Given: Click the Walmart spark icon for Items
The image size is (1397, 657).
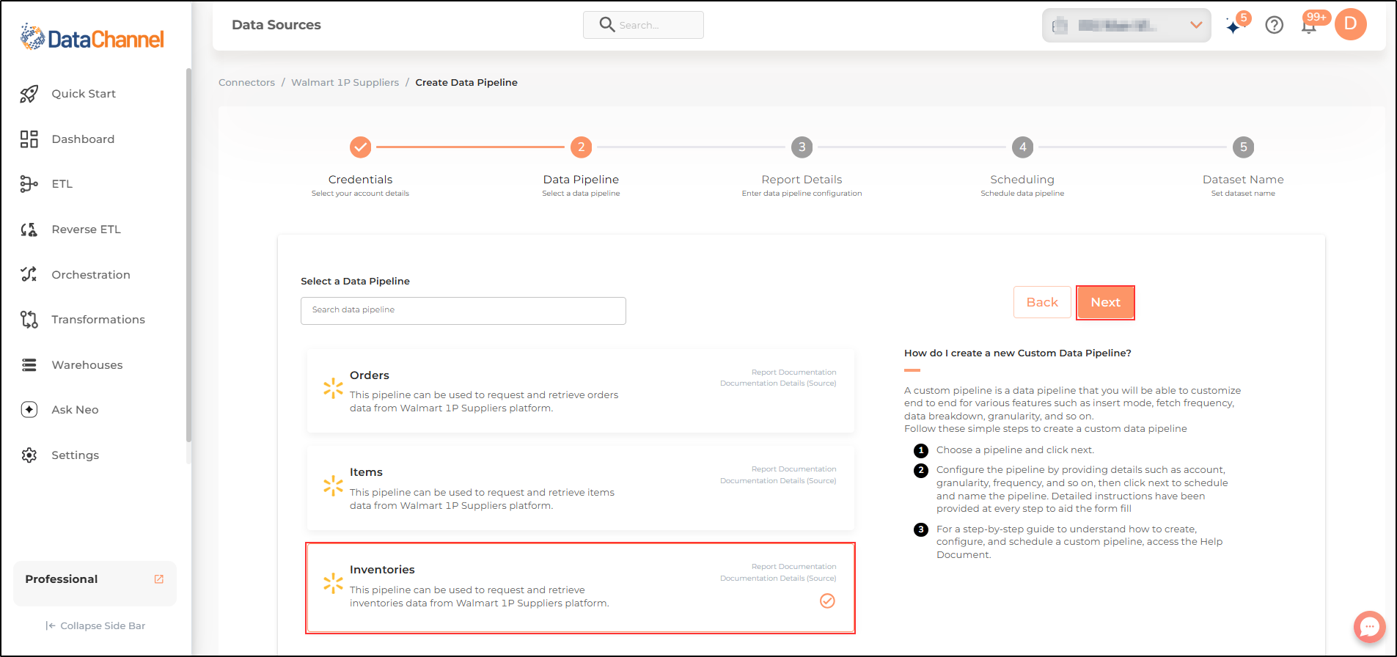Looking at the screenshot, I should tap(333, 485).
